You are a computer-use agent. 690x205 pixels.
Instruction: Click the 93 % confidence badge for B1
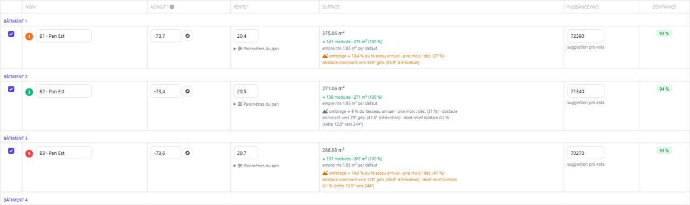coord(664,33)
